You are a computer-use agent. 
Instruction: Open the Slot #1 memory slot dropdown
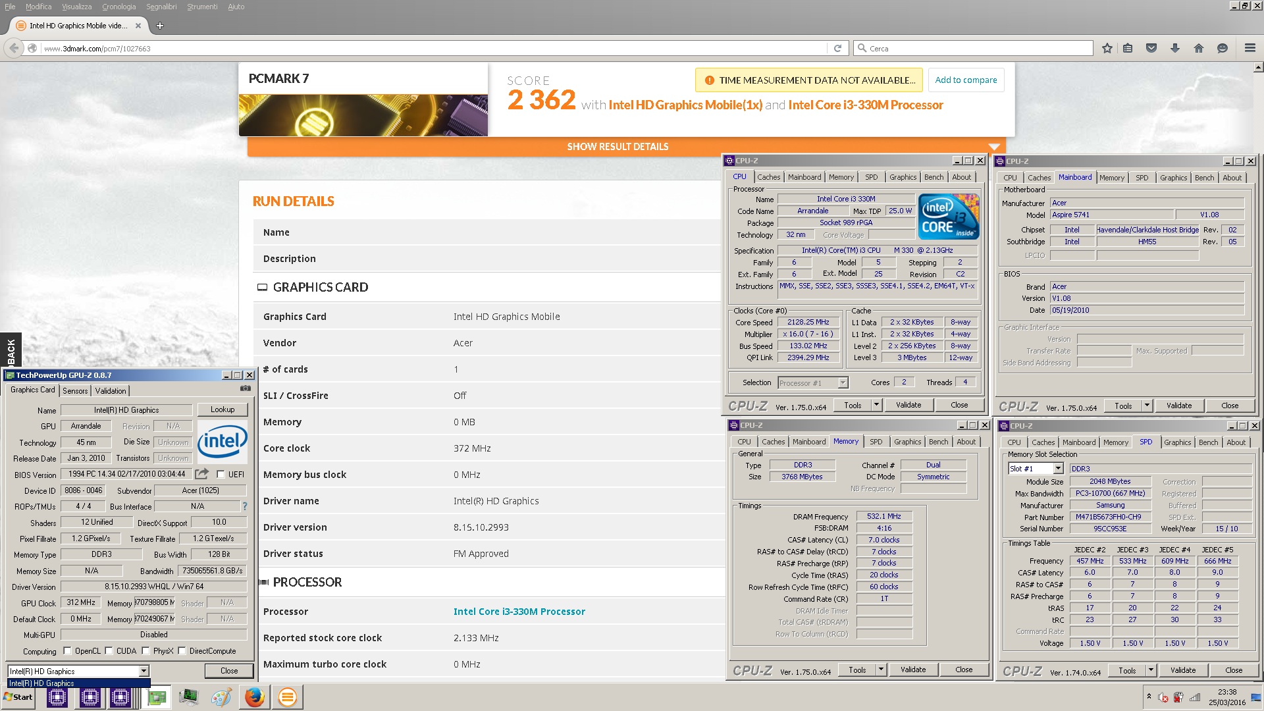pyautogui.click(x=1058, y=469)
